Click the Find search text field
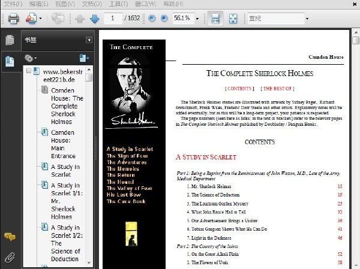This screenshot has height=269, width=360. pos(276,19)
